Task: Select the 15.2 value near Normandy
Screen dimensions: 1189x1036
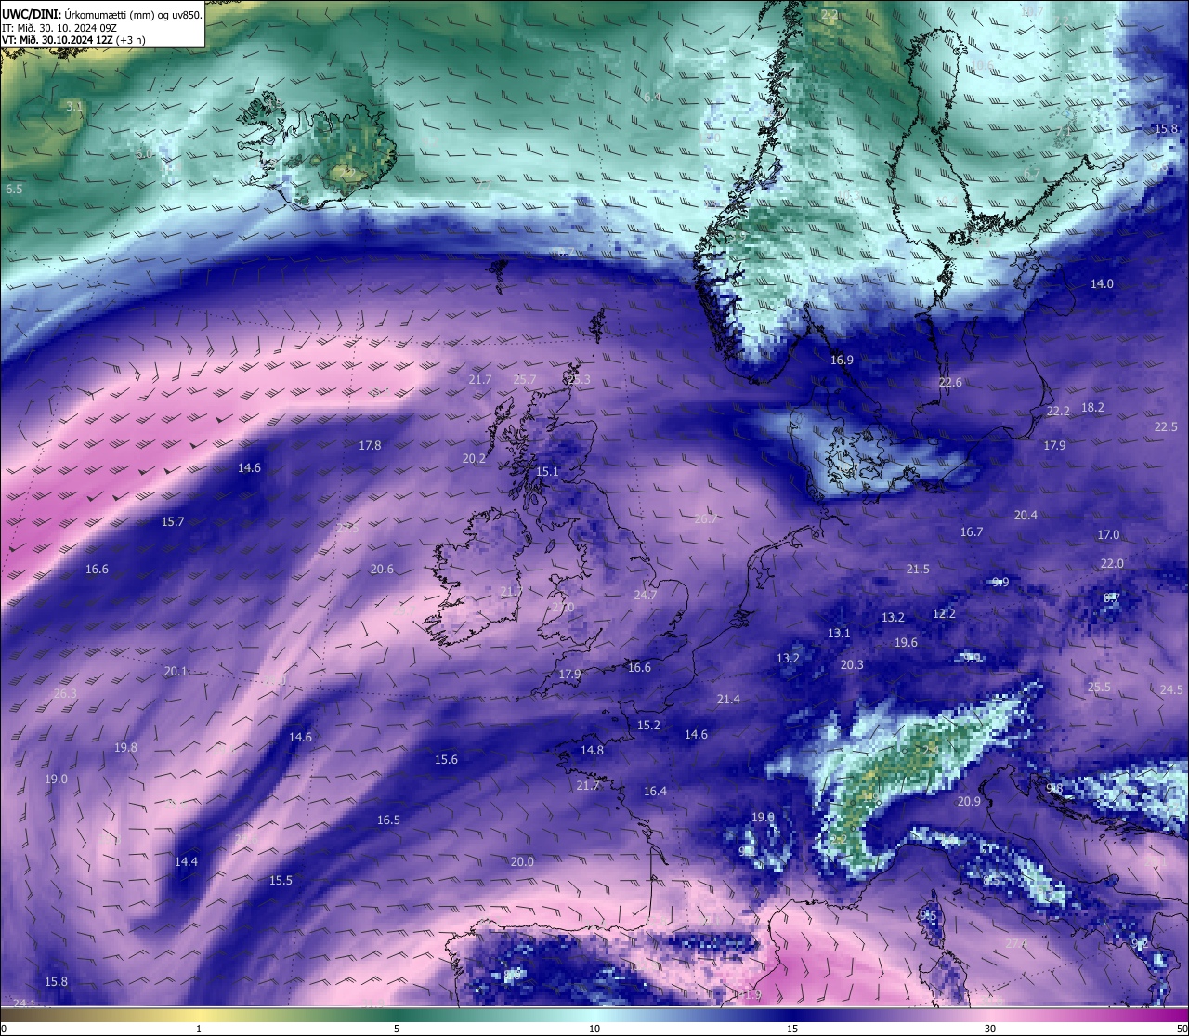Action: pos(648,725)
